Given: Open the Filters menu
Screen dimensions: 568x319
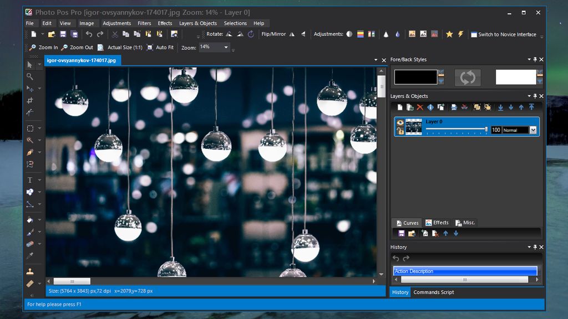Looking at the screenshot, I should [144, 23].
